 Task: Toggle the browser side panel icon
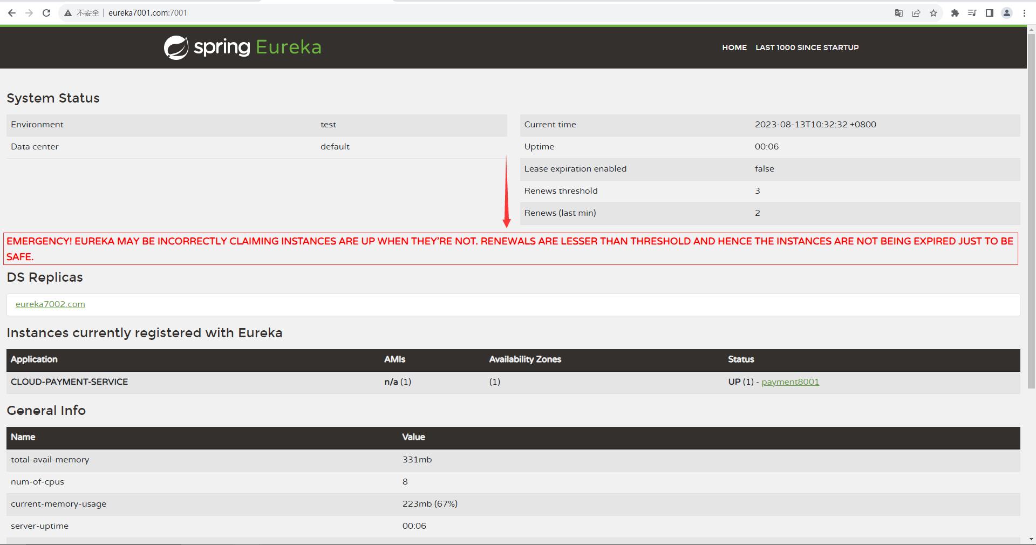[990, 13]
